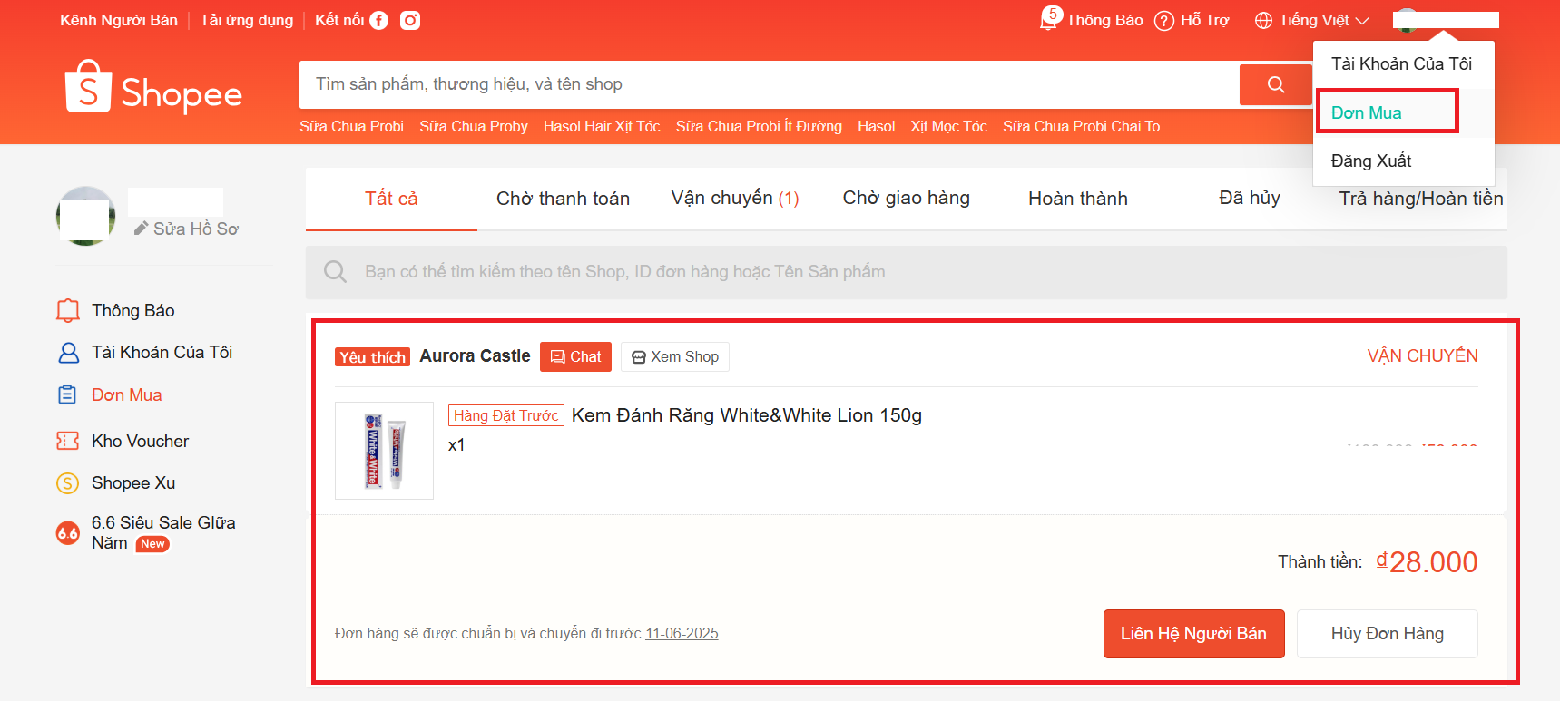
Task: Click the orange search magnifier button
Action: coord(1275,84)
